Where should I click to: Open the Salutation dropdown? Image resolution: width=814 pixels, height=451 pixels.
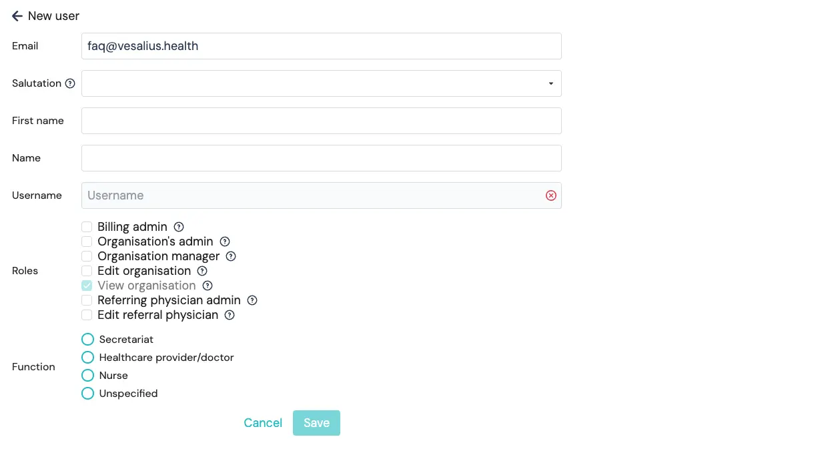click(321, 83)
